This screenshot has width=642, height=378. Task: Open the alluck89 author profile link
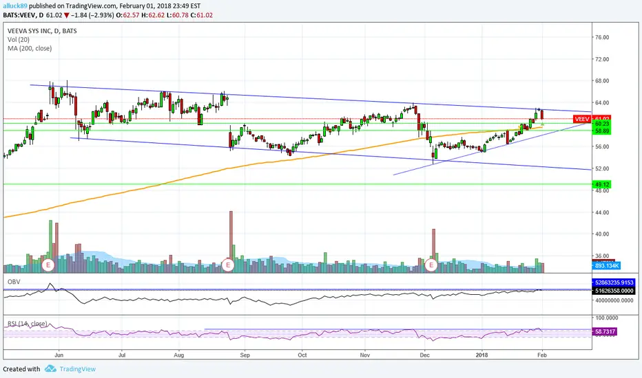(14, 6)
